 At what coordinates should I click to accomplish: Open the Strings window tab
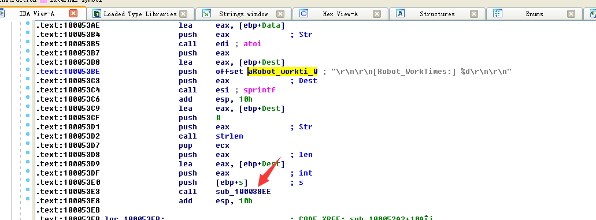(243, 14)
